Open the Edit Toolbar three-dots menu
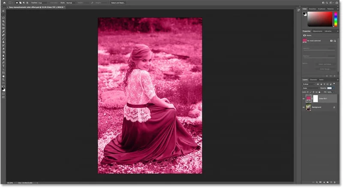The height and width of the screenshot is (188, 343). coord(3,83)
